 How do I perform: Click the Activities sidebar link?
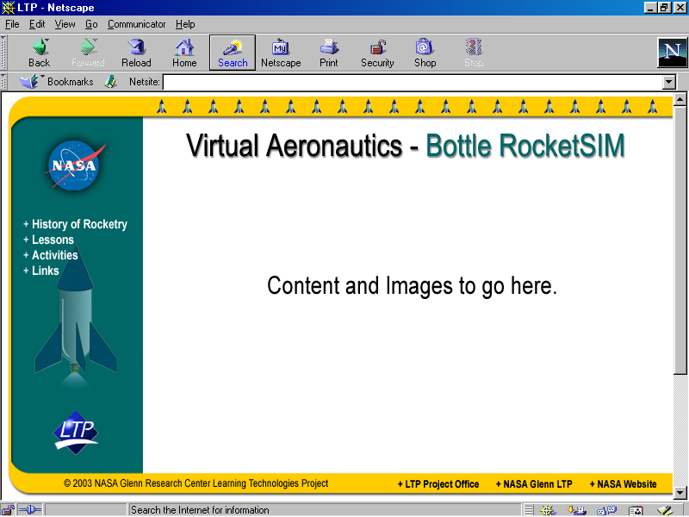(54, 255)
